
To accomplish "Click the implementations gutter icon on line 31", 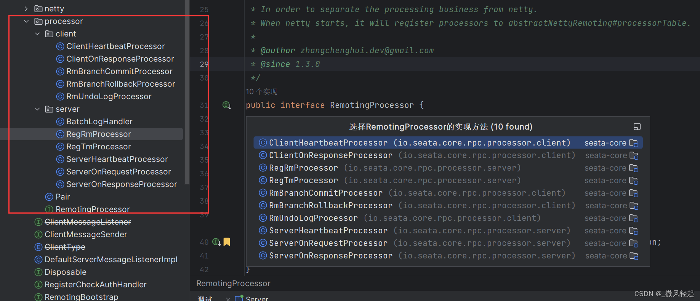I will click(227, 105).
